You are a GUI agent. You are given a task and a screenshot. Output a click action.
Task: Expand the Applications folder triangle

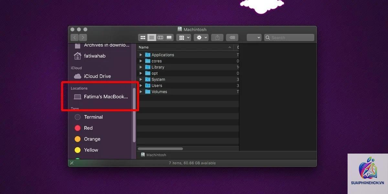click(x=141, y=55)
